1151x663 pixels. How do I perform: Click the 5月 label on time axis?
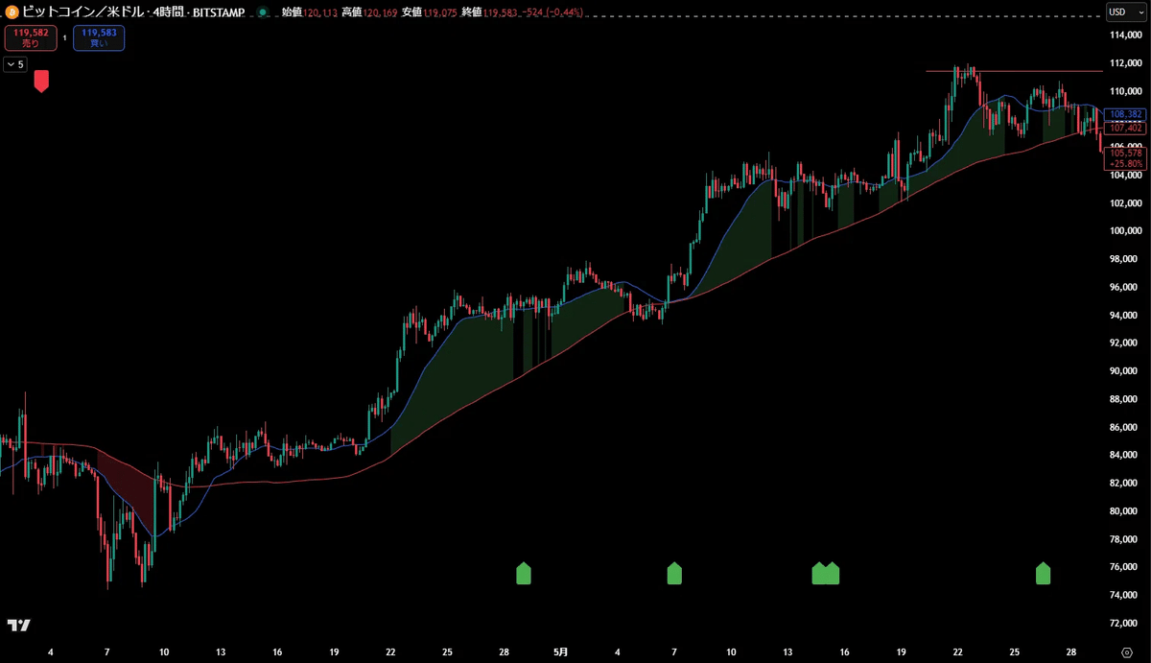(x=561, y=652)
